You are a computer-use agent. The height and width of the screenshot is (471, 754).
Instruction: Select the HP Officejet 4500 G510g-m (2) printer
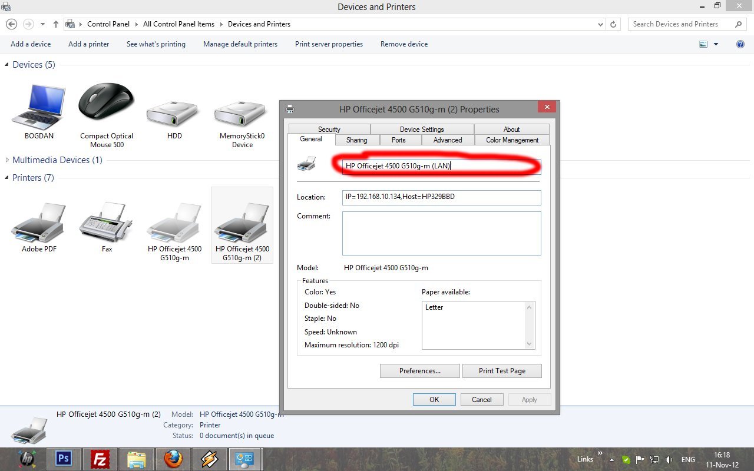242,225
